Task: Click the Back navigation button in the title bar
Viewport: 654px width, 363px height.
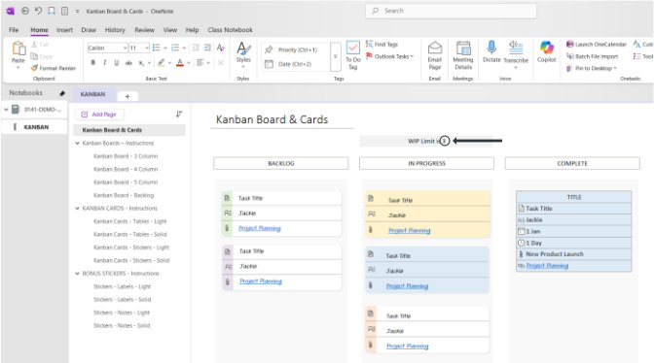Action: click(x=25, y=11)
